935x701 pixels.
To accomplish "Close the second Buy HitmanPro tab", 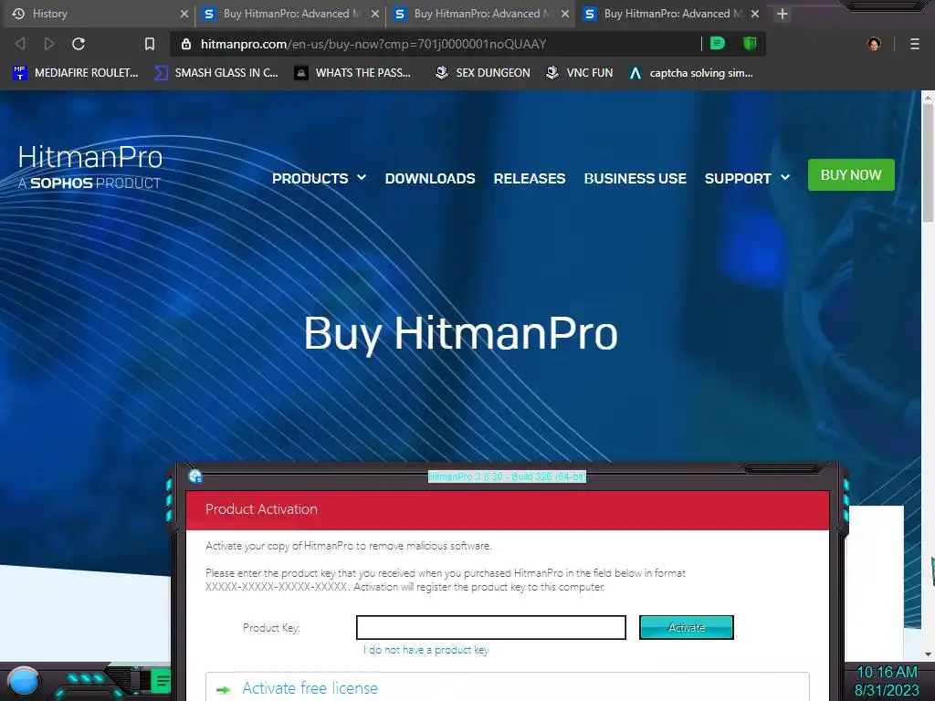I will 565,14.
